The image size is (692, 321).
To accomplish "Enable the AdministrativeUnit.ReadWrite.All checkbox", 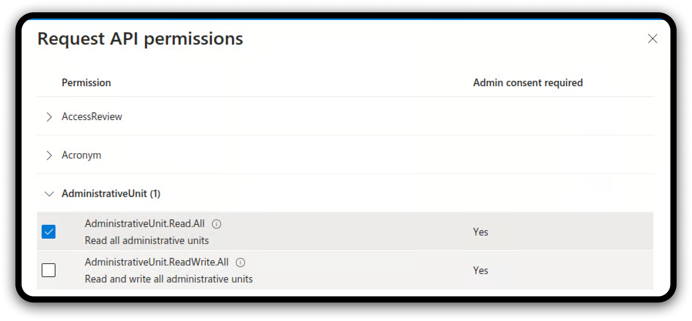I will pos(49,270).
